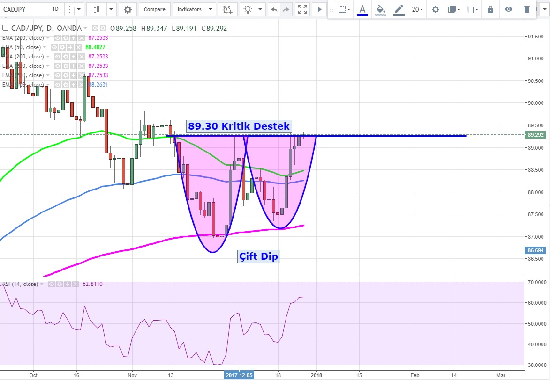The height and width of the screenshot is (380, 550).
Task: Undo the last chart action
Action: [274, 9]
